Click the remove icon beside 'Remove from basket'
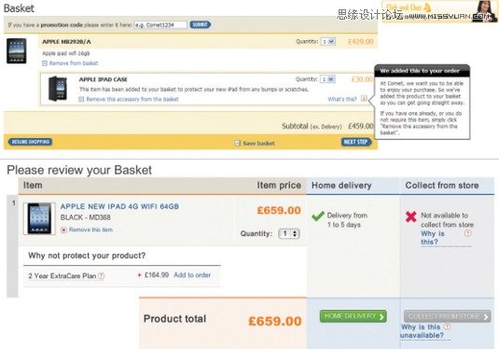Screen dimensions: 499x349 tap(45, 63)
